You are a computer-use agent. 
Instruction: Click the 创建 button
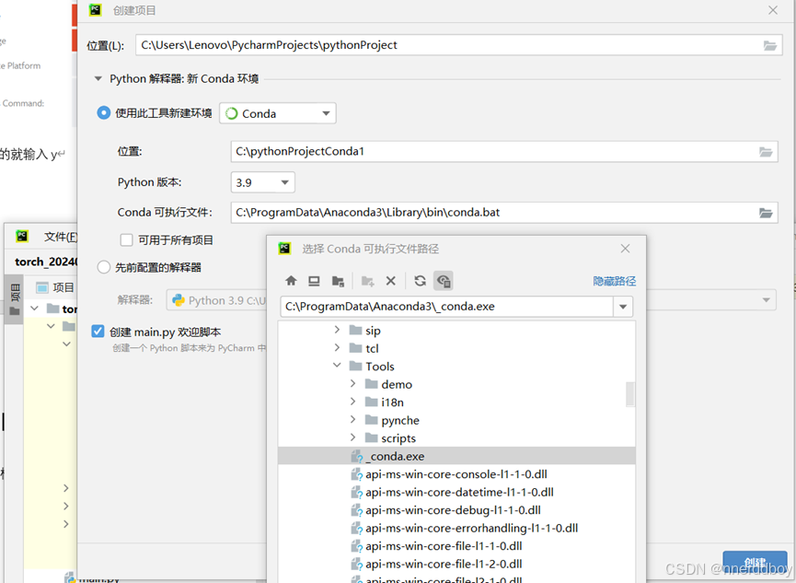pos(755,563)
